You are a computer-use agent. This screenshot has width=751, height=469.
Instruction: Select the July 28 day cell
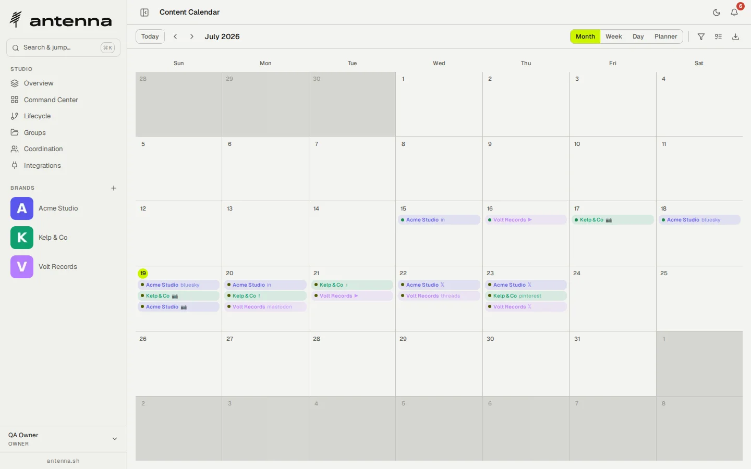[x=352, y=364]
